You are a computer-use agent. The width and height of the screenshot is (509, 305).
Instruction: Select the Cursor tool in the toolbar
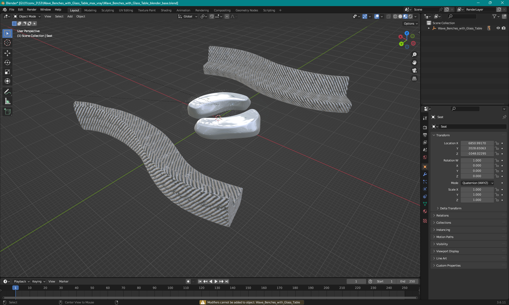click(x=7, y=43)
